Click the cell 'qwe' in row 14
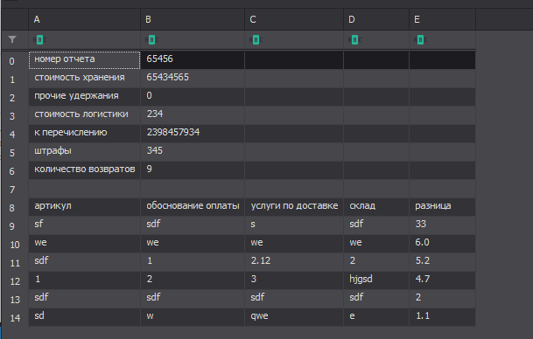The width and height of the screenshot is (533, 339). pyautogui.click(x=294, y=317)
